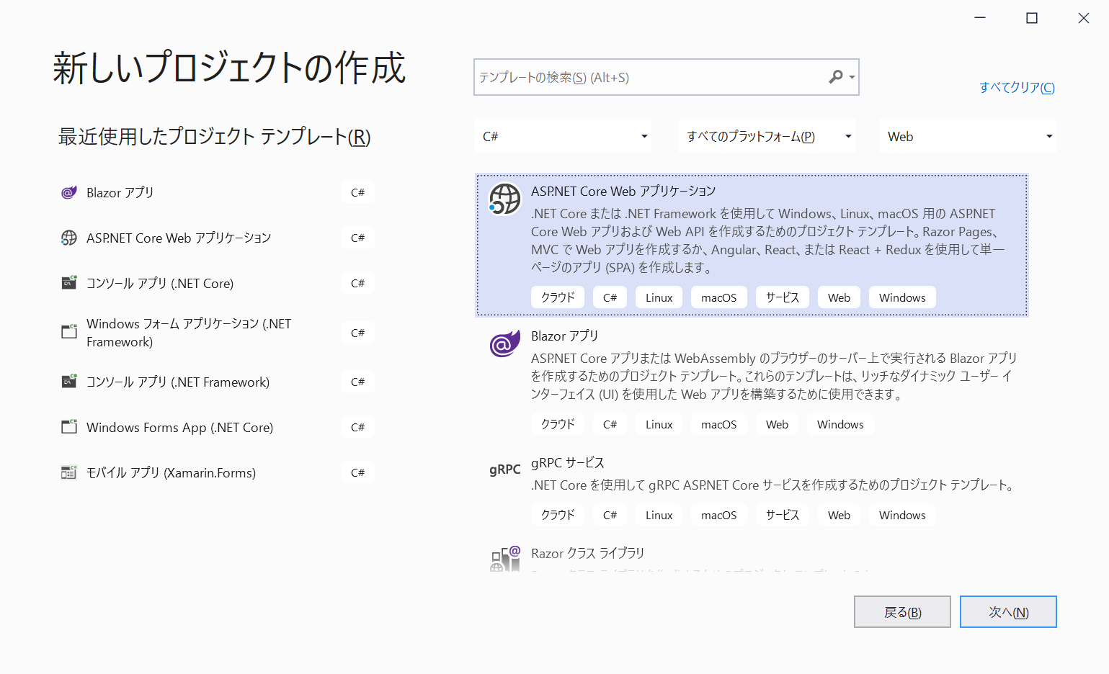Click the すべてクリア link

pyautogui.click(x=1017, y=87)
